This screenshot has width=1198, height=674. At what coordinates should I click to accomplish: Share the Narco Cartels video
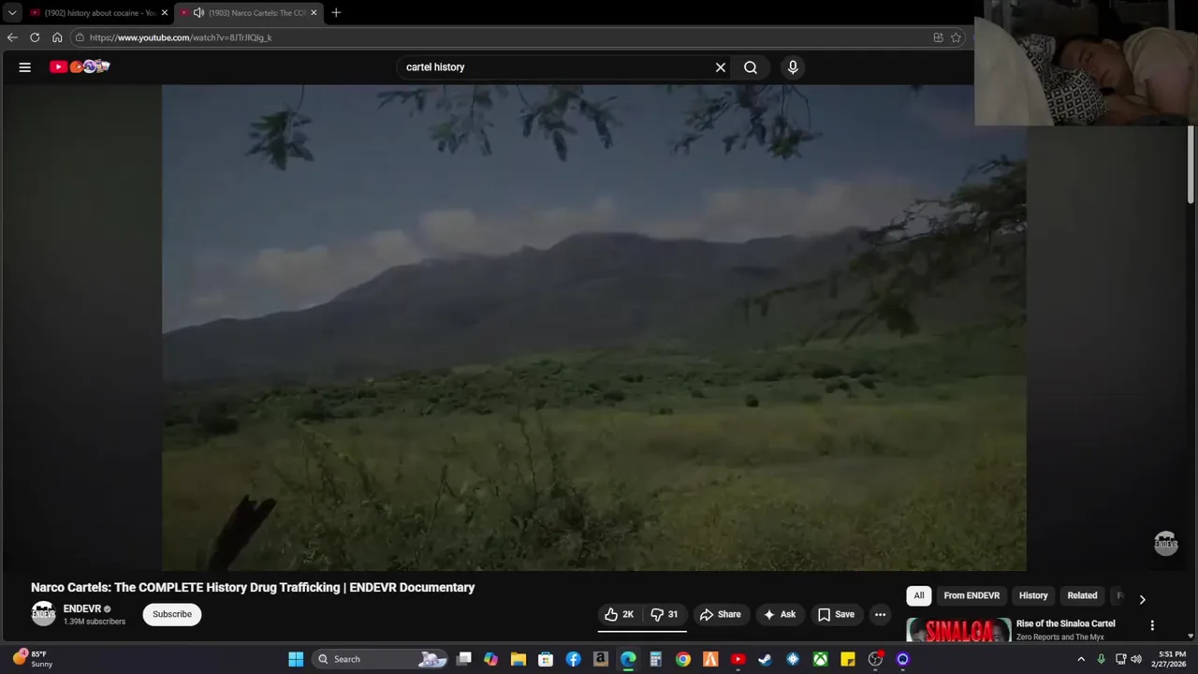pyautogui.click(x=720, y=614)
